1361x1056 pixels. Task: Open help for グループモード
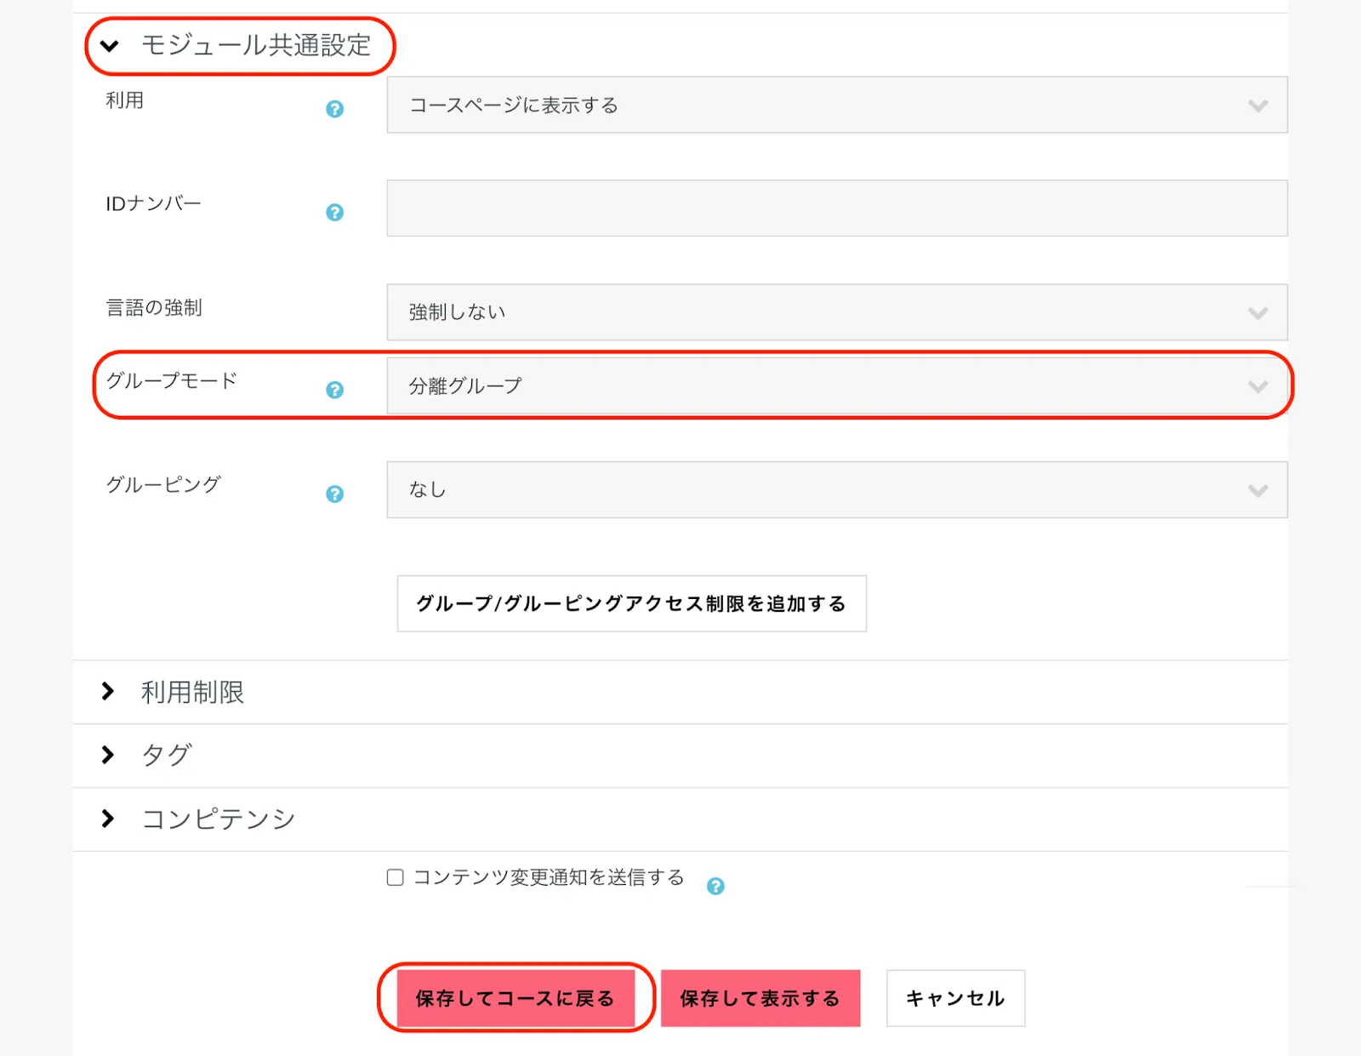click(x=334, y=390)
